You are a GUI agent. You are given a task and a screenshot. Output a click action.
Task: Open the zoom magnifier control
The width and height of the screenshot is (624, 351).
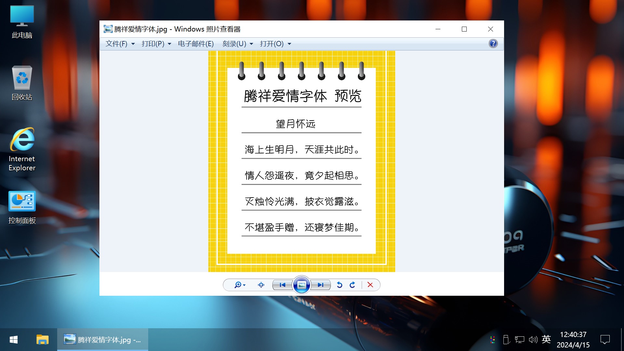(x=240, y=285)
